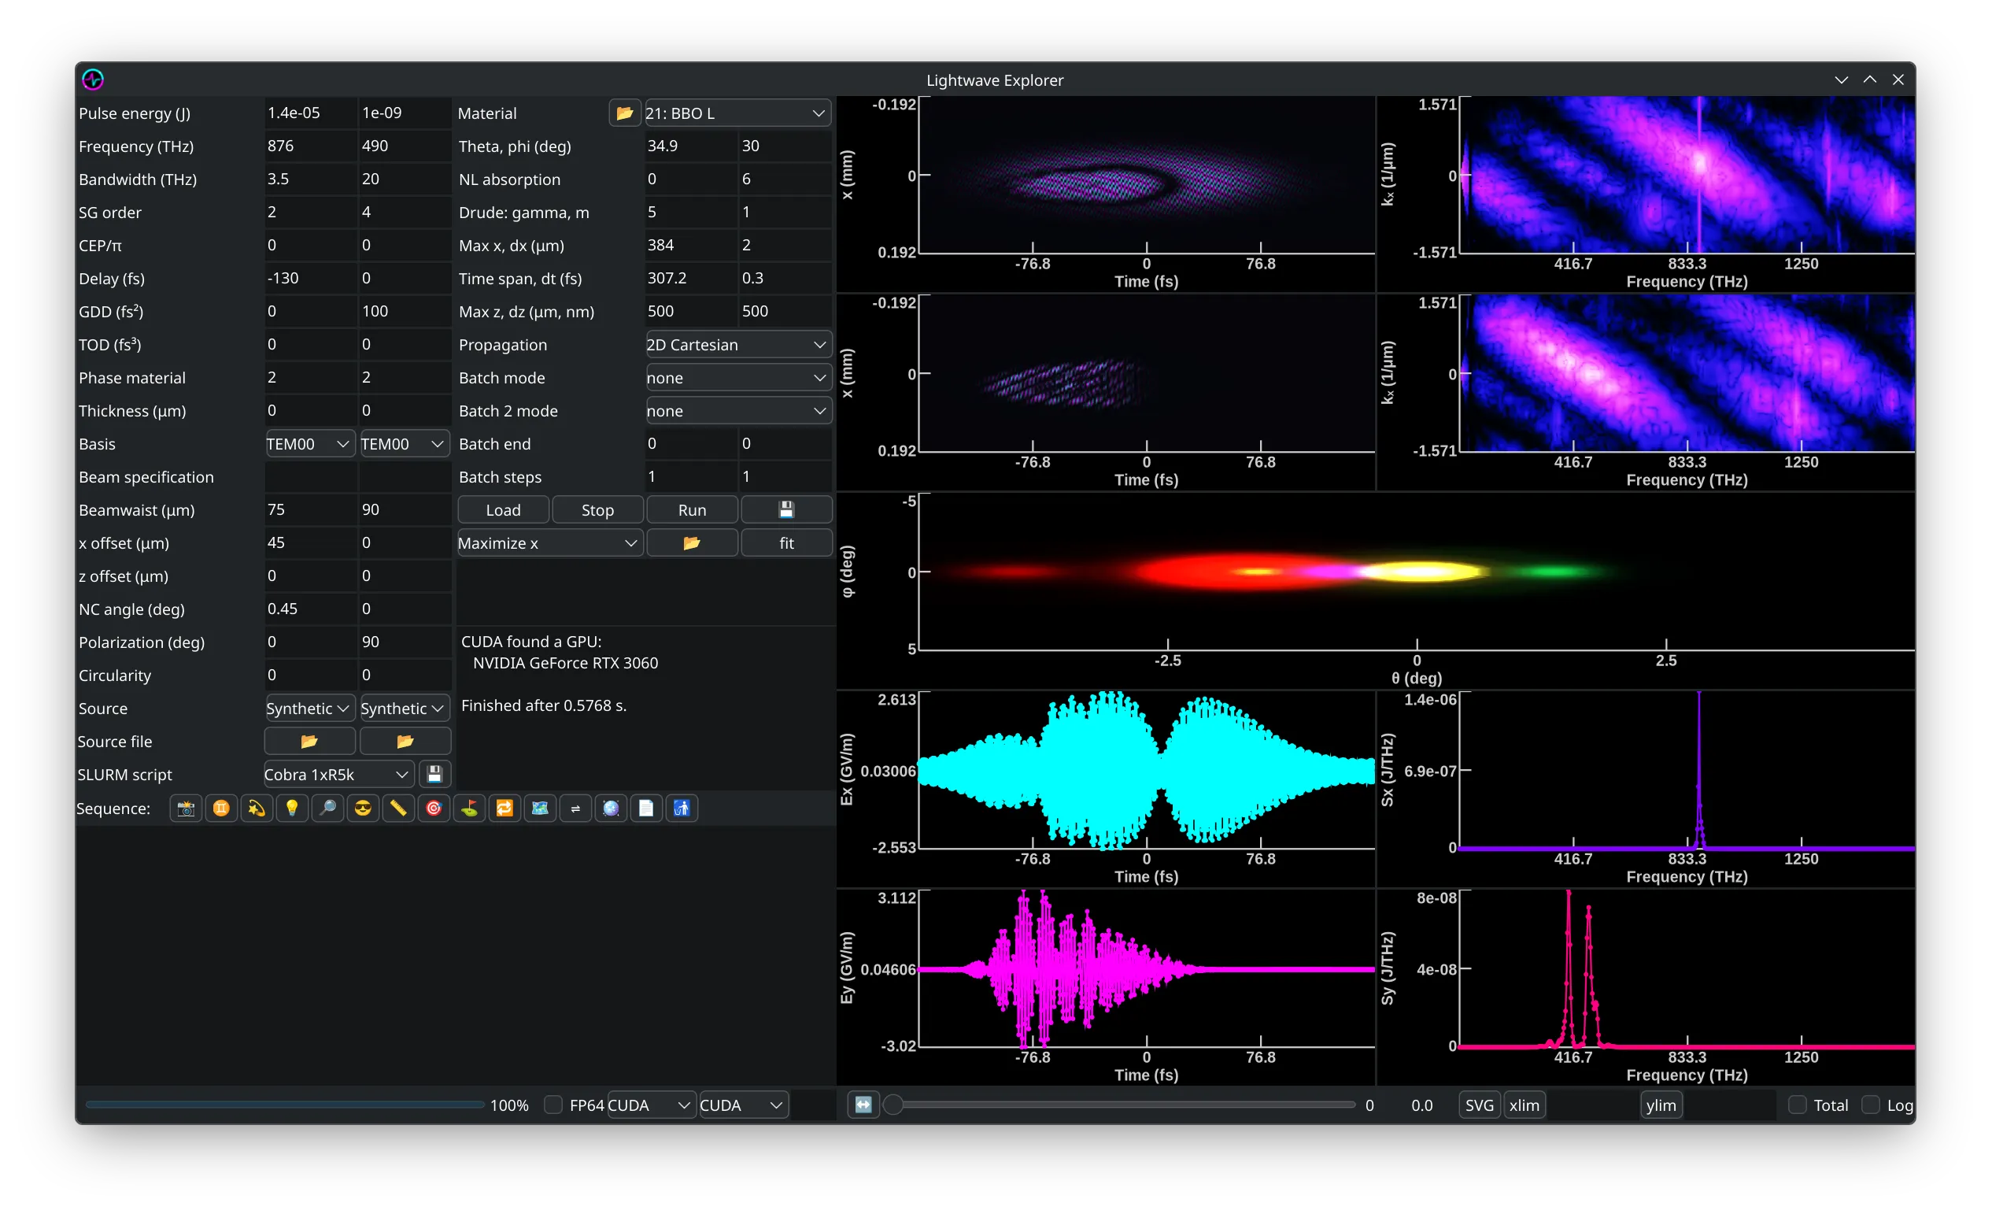Click the first Delay field -130
Viewport: 1992px width, 1214px height.
click(x=310, y=278)
